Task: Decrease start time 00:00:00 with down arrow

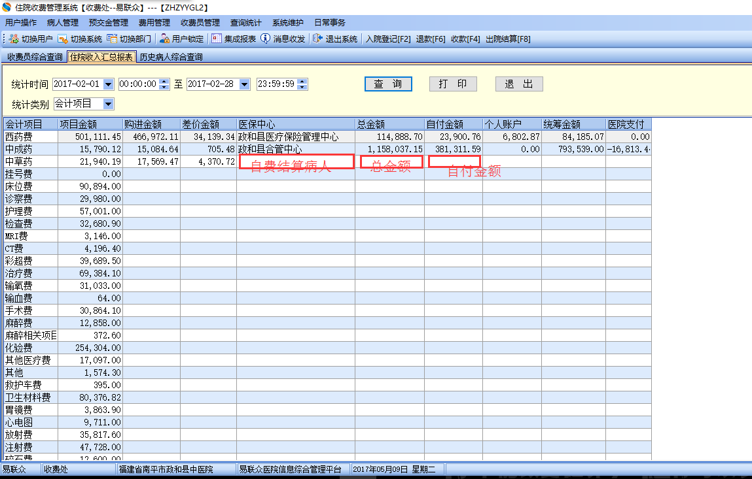Action: click(x=164, y=87)
